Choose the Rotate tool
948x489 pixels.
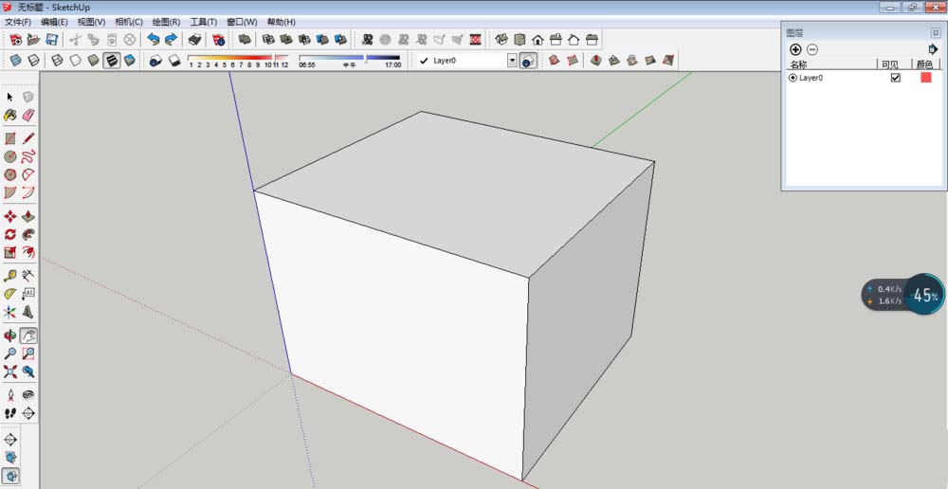pos(10,234)
